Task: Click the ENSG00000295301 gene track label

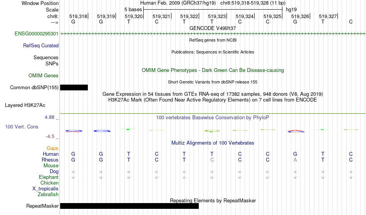Action: click(x=37, y=33)
